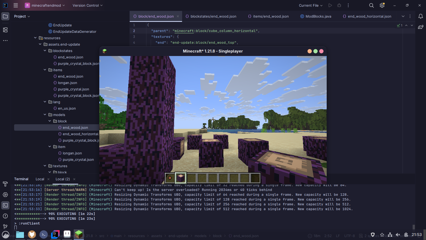The width and height of the screenshot is (426, 240).
Task: Open IDE settings gear icon
Action: point(382,5)
